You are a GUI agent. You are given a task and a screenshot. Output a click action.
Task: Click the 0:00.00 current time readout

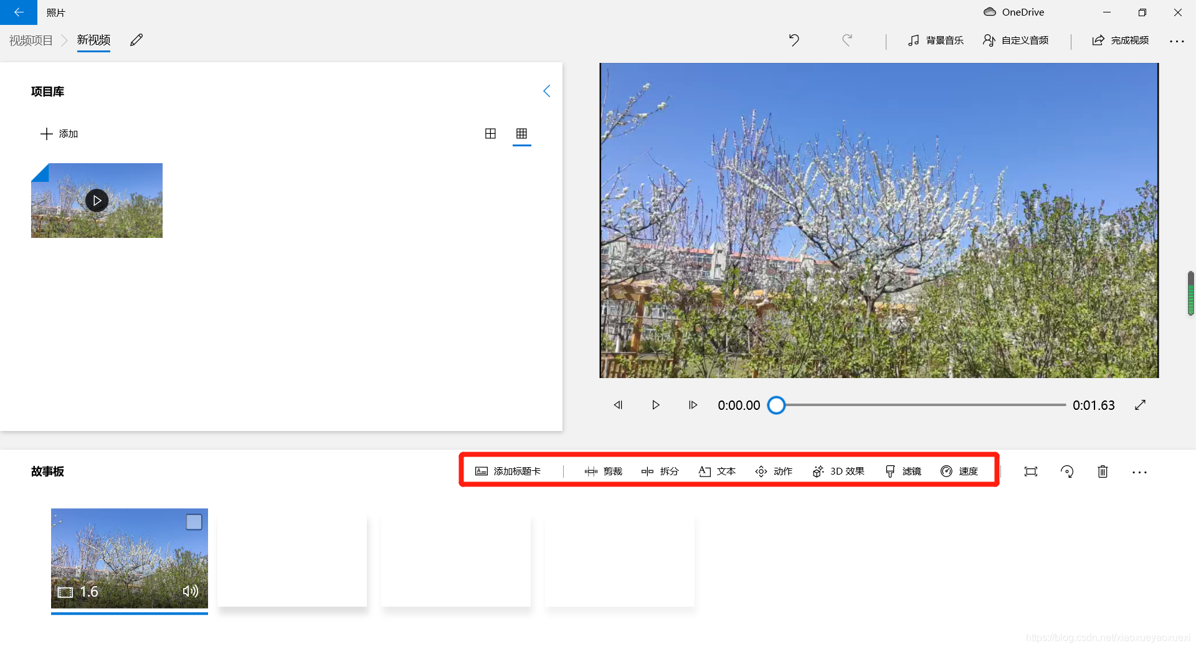pyautogui.click(x=739, y=405)
